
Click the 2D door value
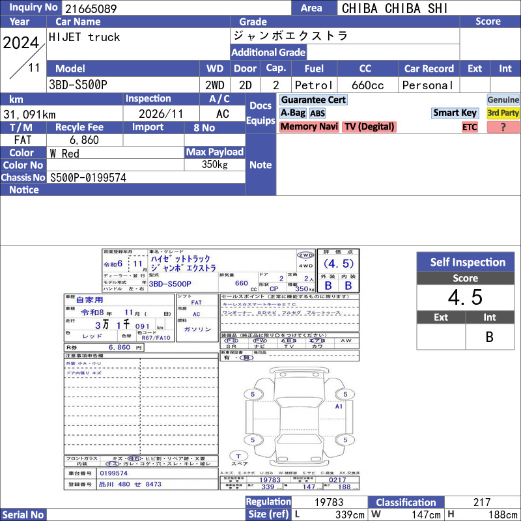point(246,85)
